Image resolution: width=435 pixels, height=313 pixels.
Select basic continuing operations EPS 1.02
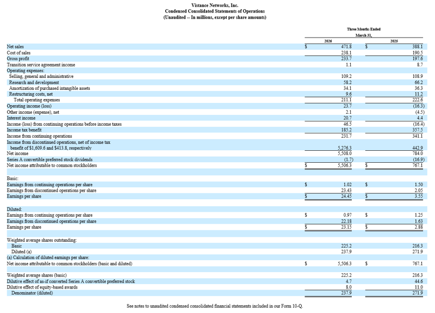tap(347, 185)
